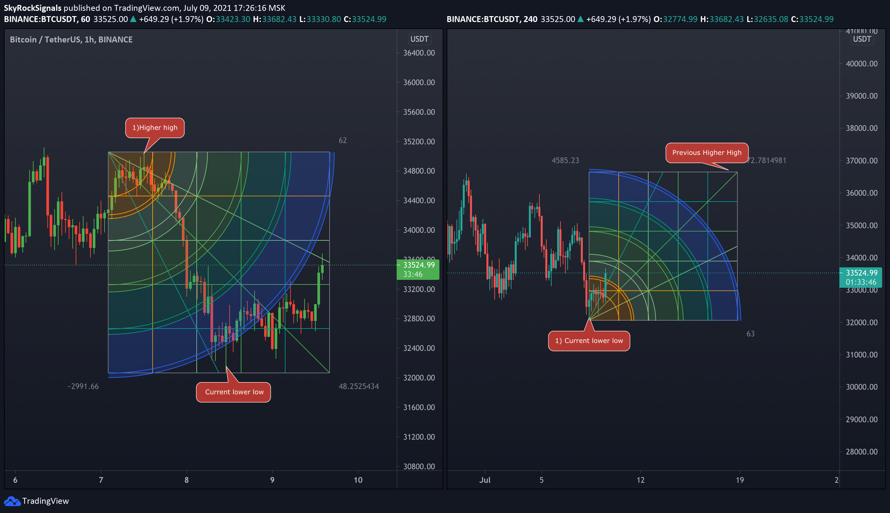Click date label '9' on left time axis

coord(272,480)
